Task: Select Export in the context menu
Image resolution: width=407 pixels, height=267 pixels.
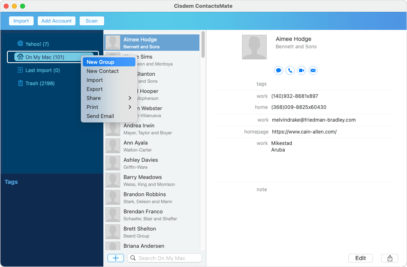Action: pyautogui.click(x=109, y=89)
